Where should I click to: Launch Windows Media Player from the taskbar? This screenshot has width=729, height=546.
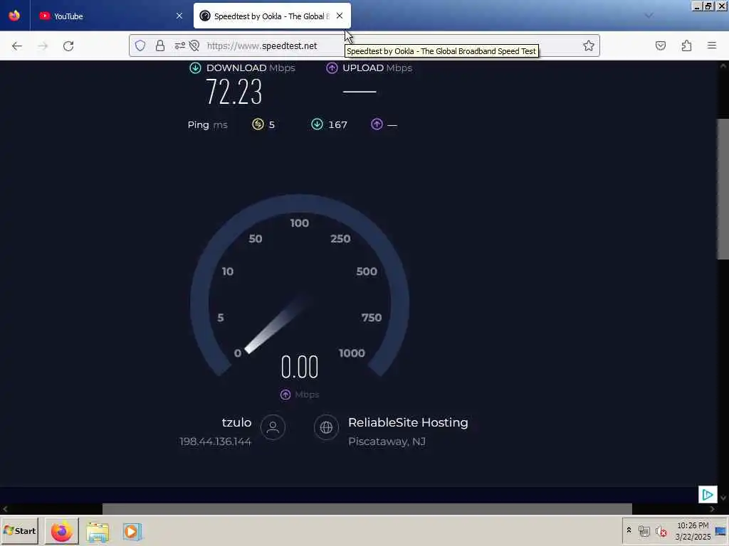pyautogui.click(x=132, y=532)
